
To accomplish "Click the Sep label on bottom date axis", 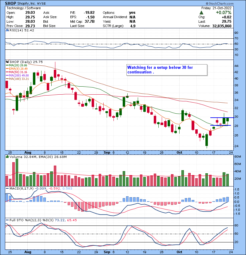I will coord(107,252).
